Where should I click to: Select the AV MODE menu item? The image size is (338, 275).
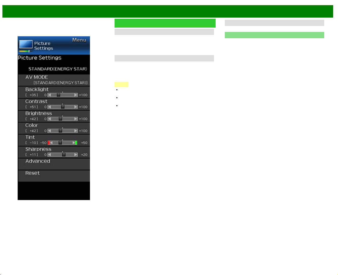pyautogui.click(x=54, y=80)
